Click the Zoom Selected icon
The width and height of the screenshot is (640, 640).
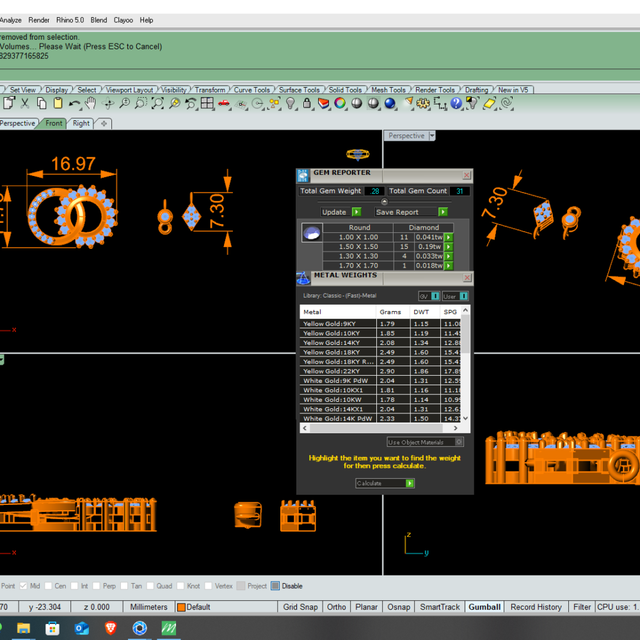(175, 103)
